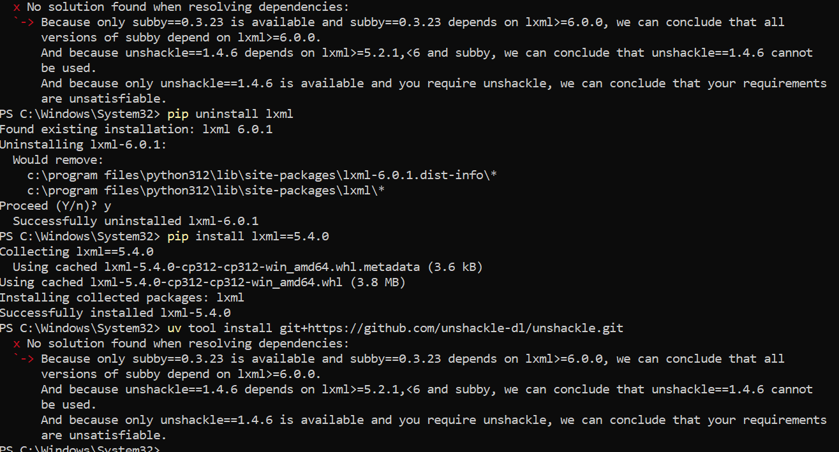Click the "pip uninstall lxml" command text
The height and width of the screenshot is (452, 839).
pyautogui.click(x=230, y=114)
